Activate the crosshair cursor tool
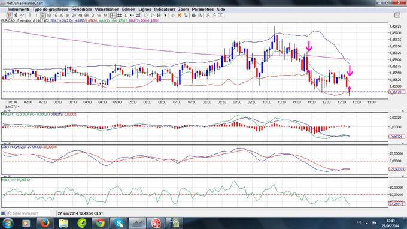407x229 pixels. pos(113,16)
